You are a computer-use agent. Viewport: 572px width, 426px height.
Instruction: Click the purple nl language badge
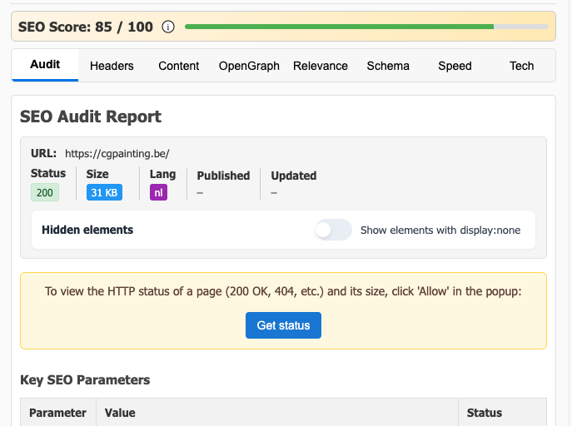tap(158, 192)
